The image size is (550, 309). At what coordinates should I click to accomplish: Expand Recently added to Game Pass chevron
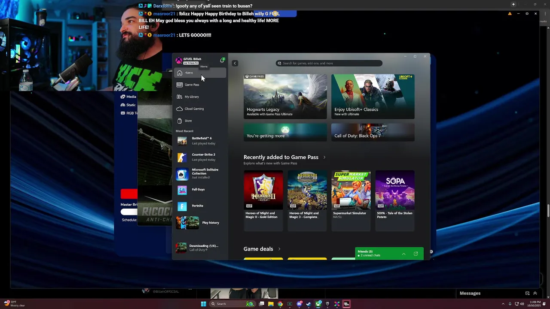click(324, 157)
